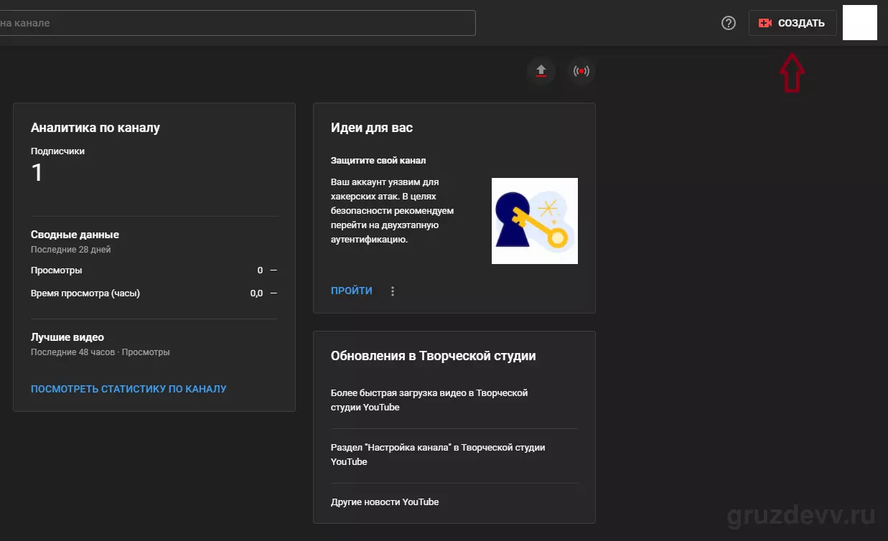Click the upload video arrow icon
The width and height of the screenshot is (888, 541).
pos(541,71)
